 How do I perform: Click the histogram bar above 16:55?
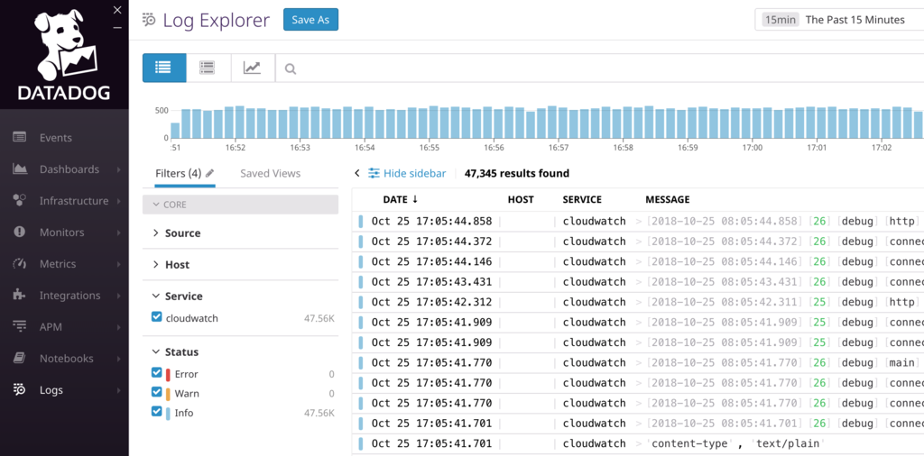(434, 122)
